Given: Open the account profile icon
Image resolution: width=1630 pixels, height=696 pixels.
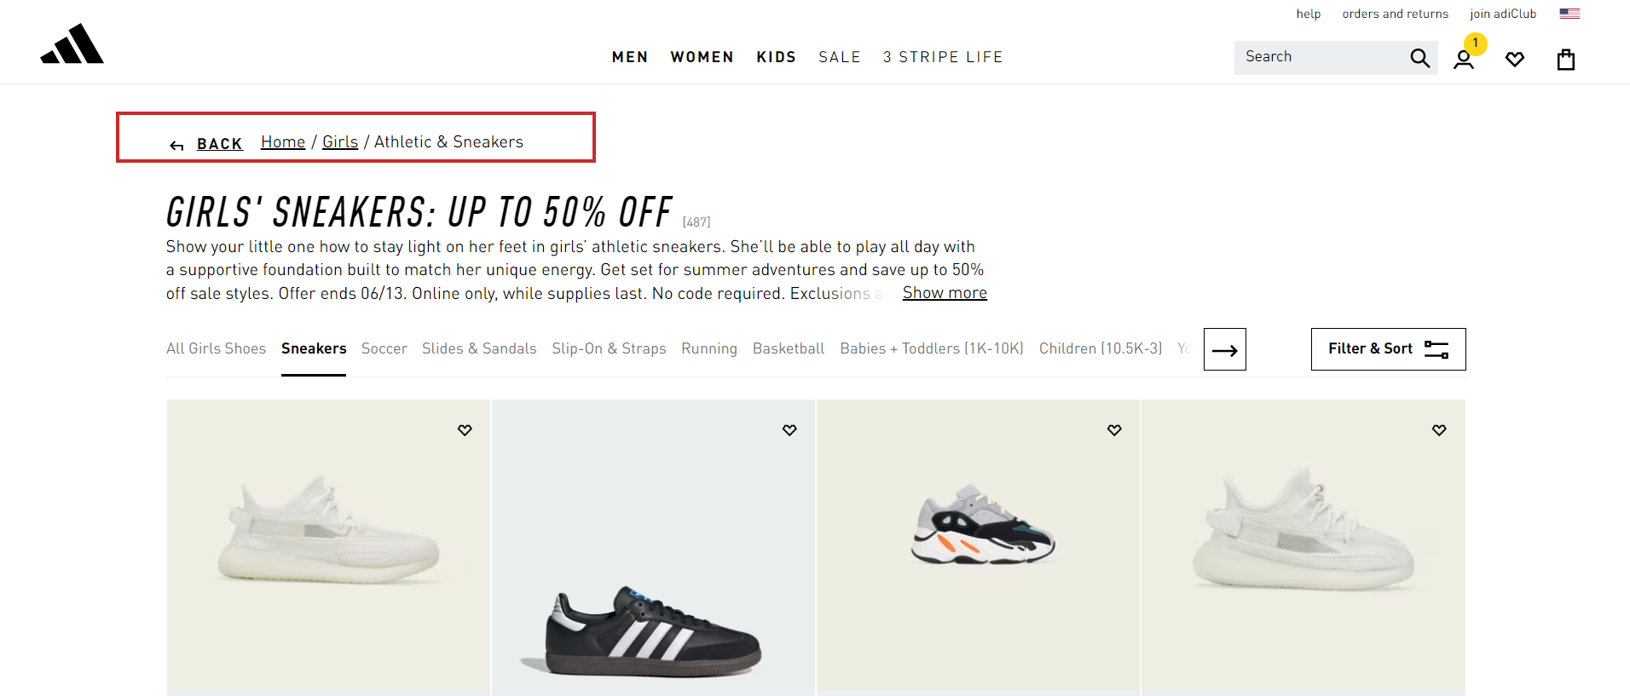Looking at the screenshot, I should coord(1465,59).
